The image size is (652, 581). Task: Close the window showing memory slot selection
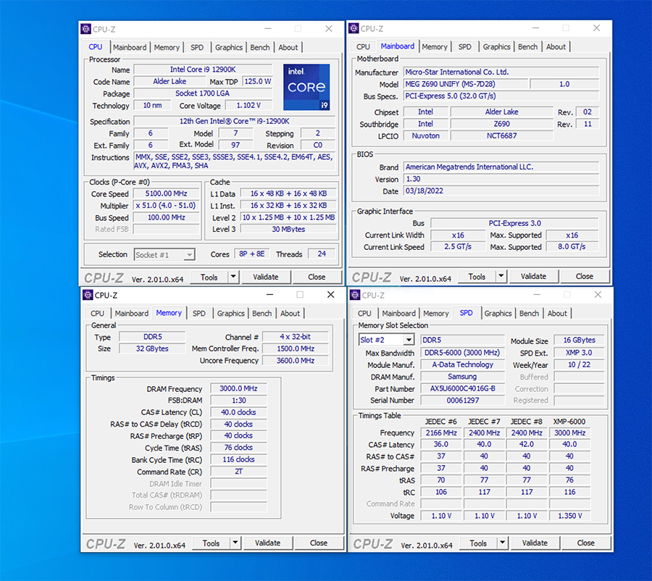pos(597,295)
